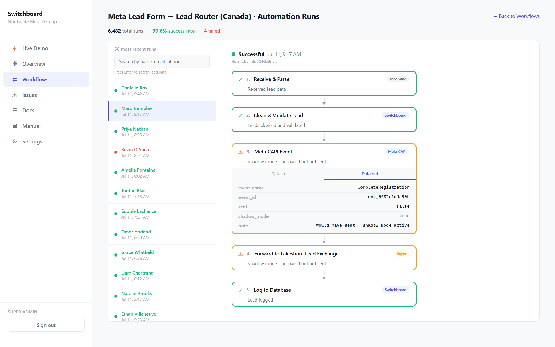Click the sent false value
The height and width of the screenshot is (347, 555).
coord(403,206)
